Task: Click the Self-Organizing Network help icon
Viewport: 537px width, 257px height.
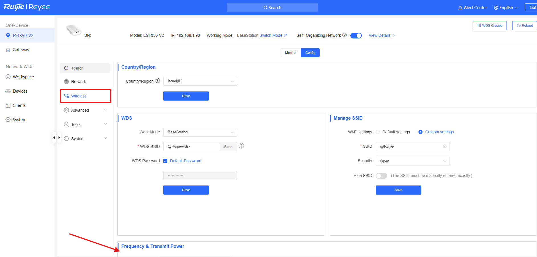Action: (x=344, y=35)
